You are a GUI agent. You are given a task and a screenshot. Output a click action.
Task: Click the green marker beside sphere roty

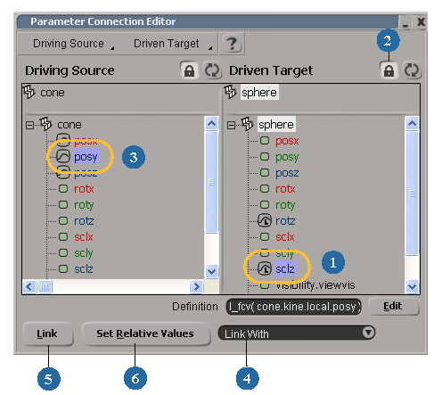[265, 205]
